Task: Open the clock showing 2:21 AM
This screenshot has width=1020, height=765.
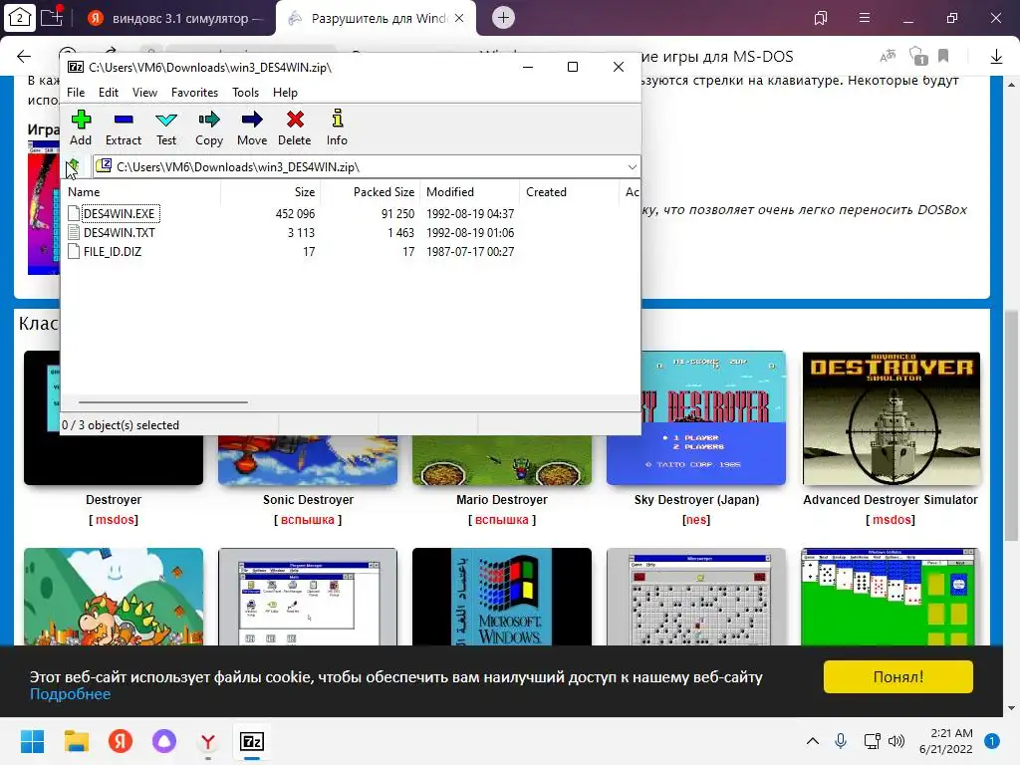Action: pos(945,741)
